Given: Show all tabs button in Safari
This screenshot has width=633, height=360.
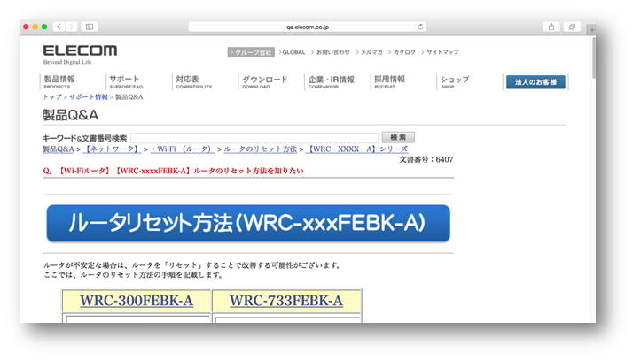Looking at the screenshot, I should 572,27.
